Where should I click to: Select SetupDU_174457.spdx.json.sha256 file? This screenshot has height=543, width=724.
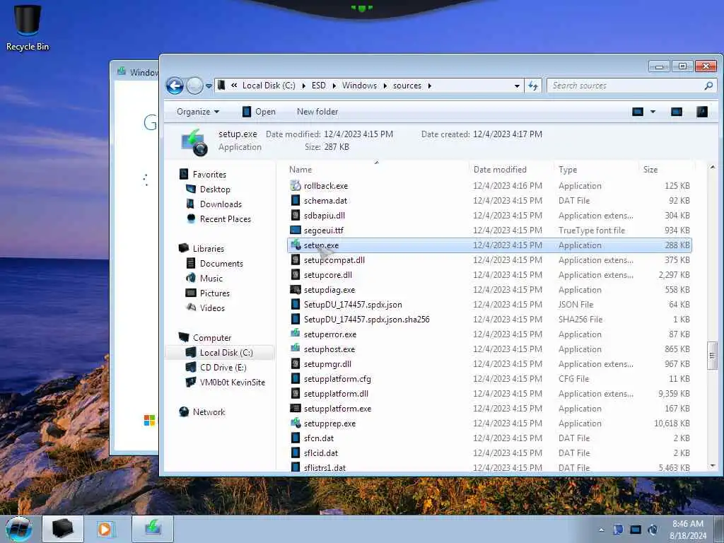pos(367,320)
